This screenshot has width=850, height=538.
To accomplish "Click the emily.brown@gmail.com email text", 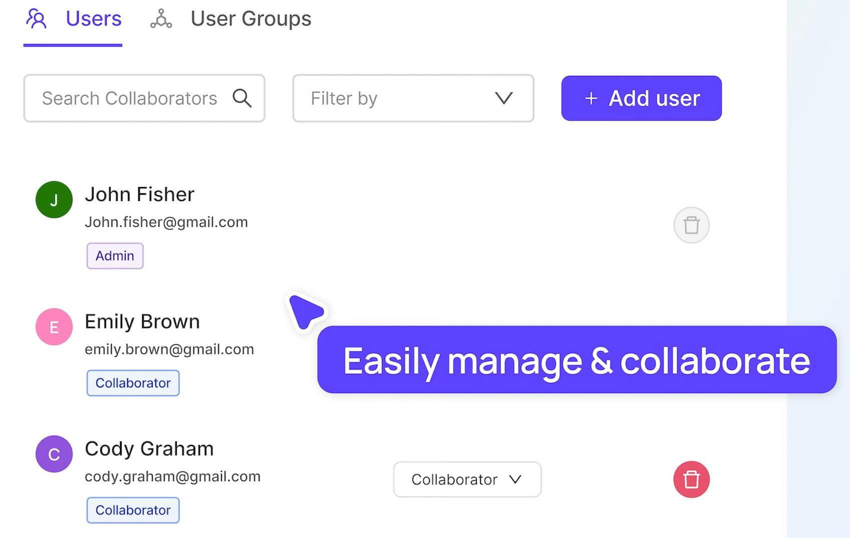I will pyautogui.click(x=169, y=349).
